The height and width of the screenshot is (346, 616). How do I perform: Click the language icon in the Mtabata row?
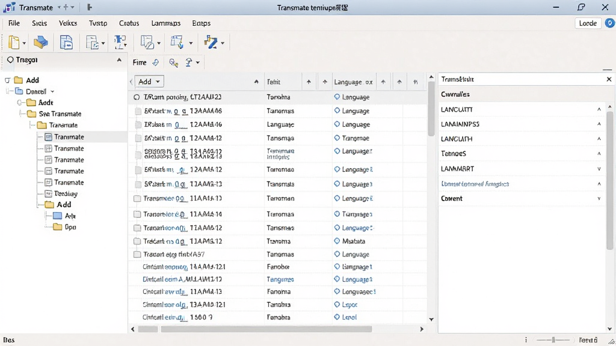click(x=337, y=241)
